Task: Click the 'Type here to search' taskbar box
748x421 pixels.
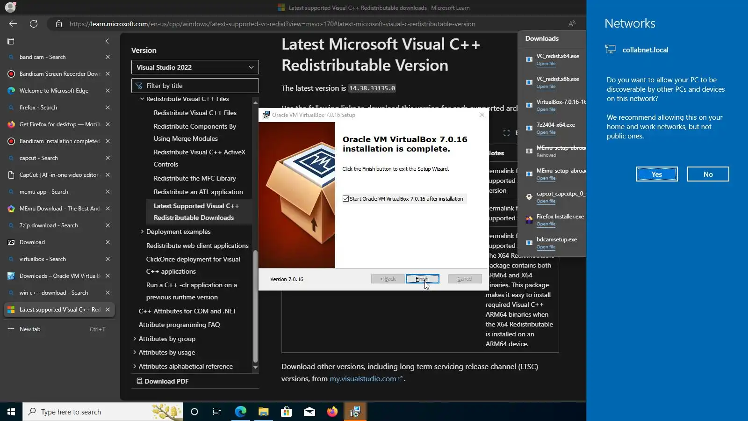Action: point(103,412)
